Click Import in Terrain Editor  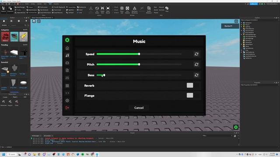click(10, 103)
